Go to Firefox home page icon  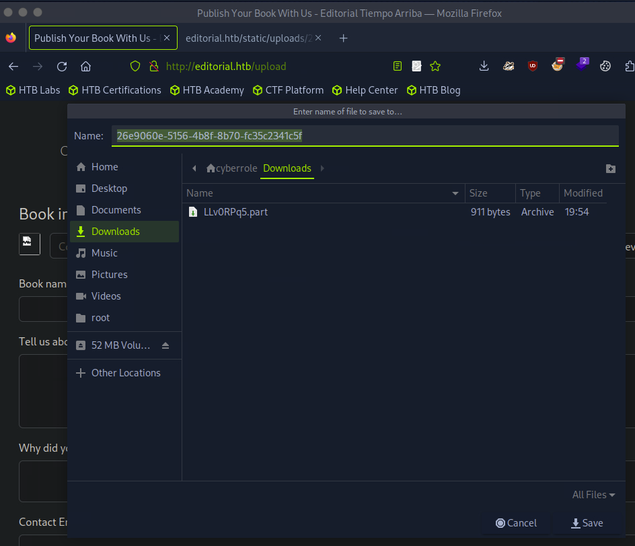pos(85,66)
